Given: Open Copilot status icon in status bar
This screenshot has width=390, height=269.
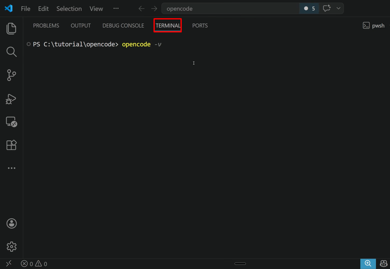Looking at the screenshot, I should pos(383,264).
